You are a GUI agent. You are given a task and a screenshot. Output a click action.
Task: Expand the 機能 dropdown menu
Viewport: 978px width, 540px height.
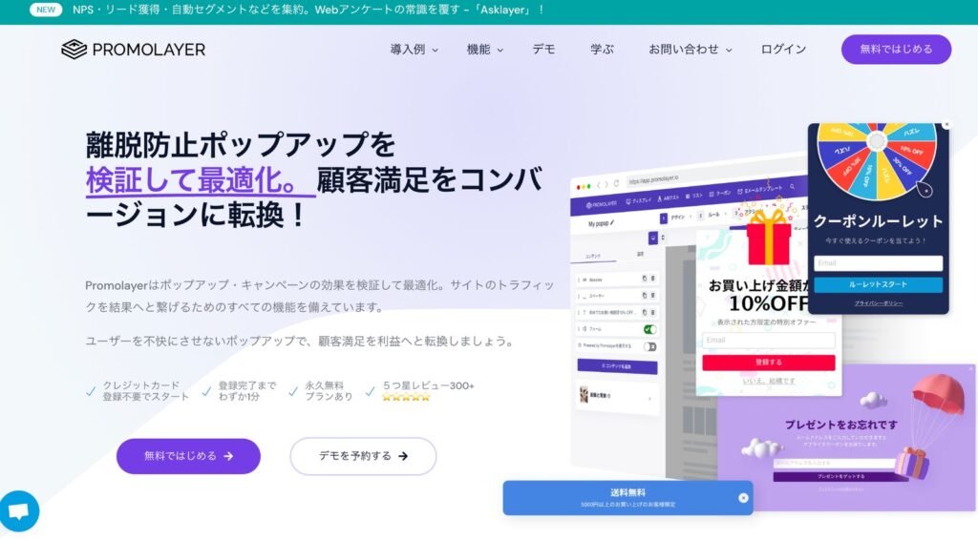click(x=484, y=50)
